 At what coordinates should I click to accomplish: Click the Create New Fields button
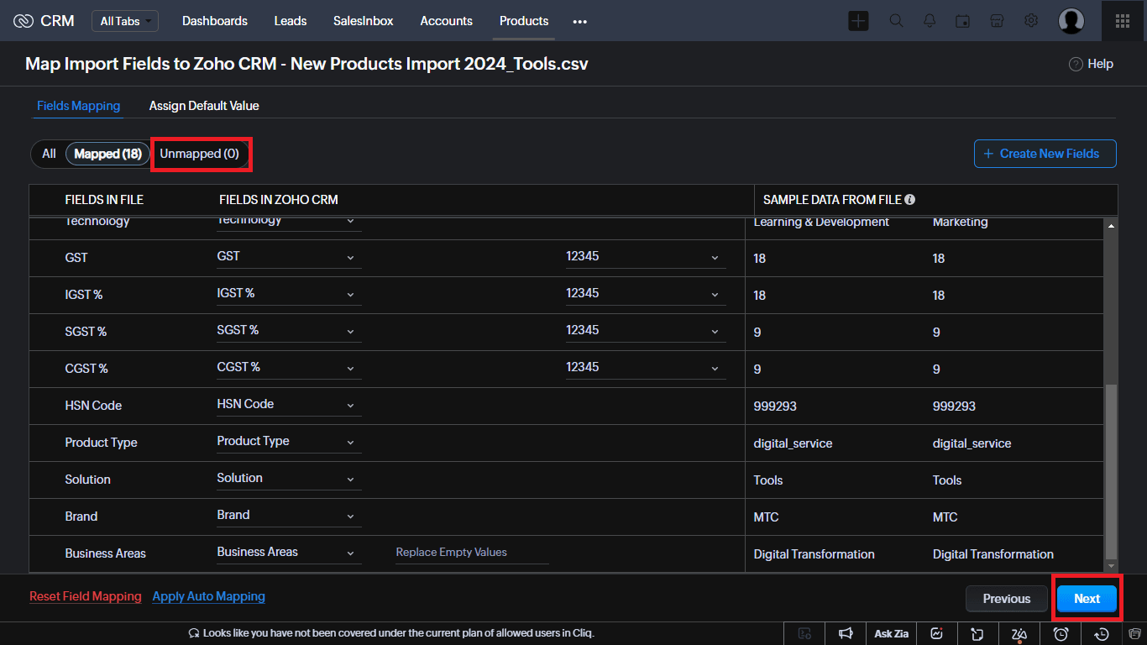click(1045, 154)
